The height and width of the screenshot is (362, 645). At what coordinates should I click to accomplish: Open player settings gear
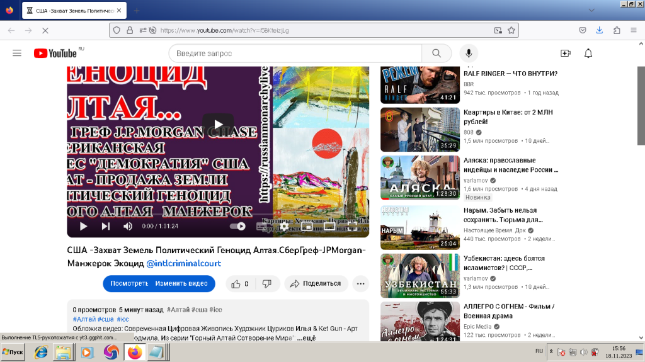tap(284, 226)
